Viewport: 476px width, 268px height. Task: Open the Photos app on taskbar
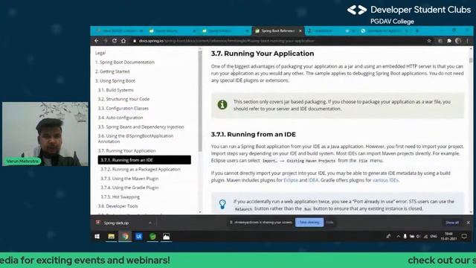click(167, 237)
